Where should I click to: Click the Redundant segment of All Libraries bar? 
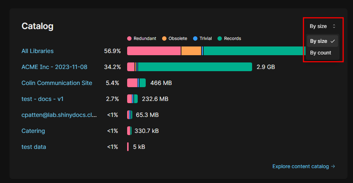pyautogui.click(x=154, y=51)
